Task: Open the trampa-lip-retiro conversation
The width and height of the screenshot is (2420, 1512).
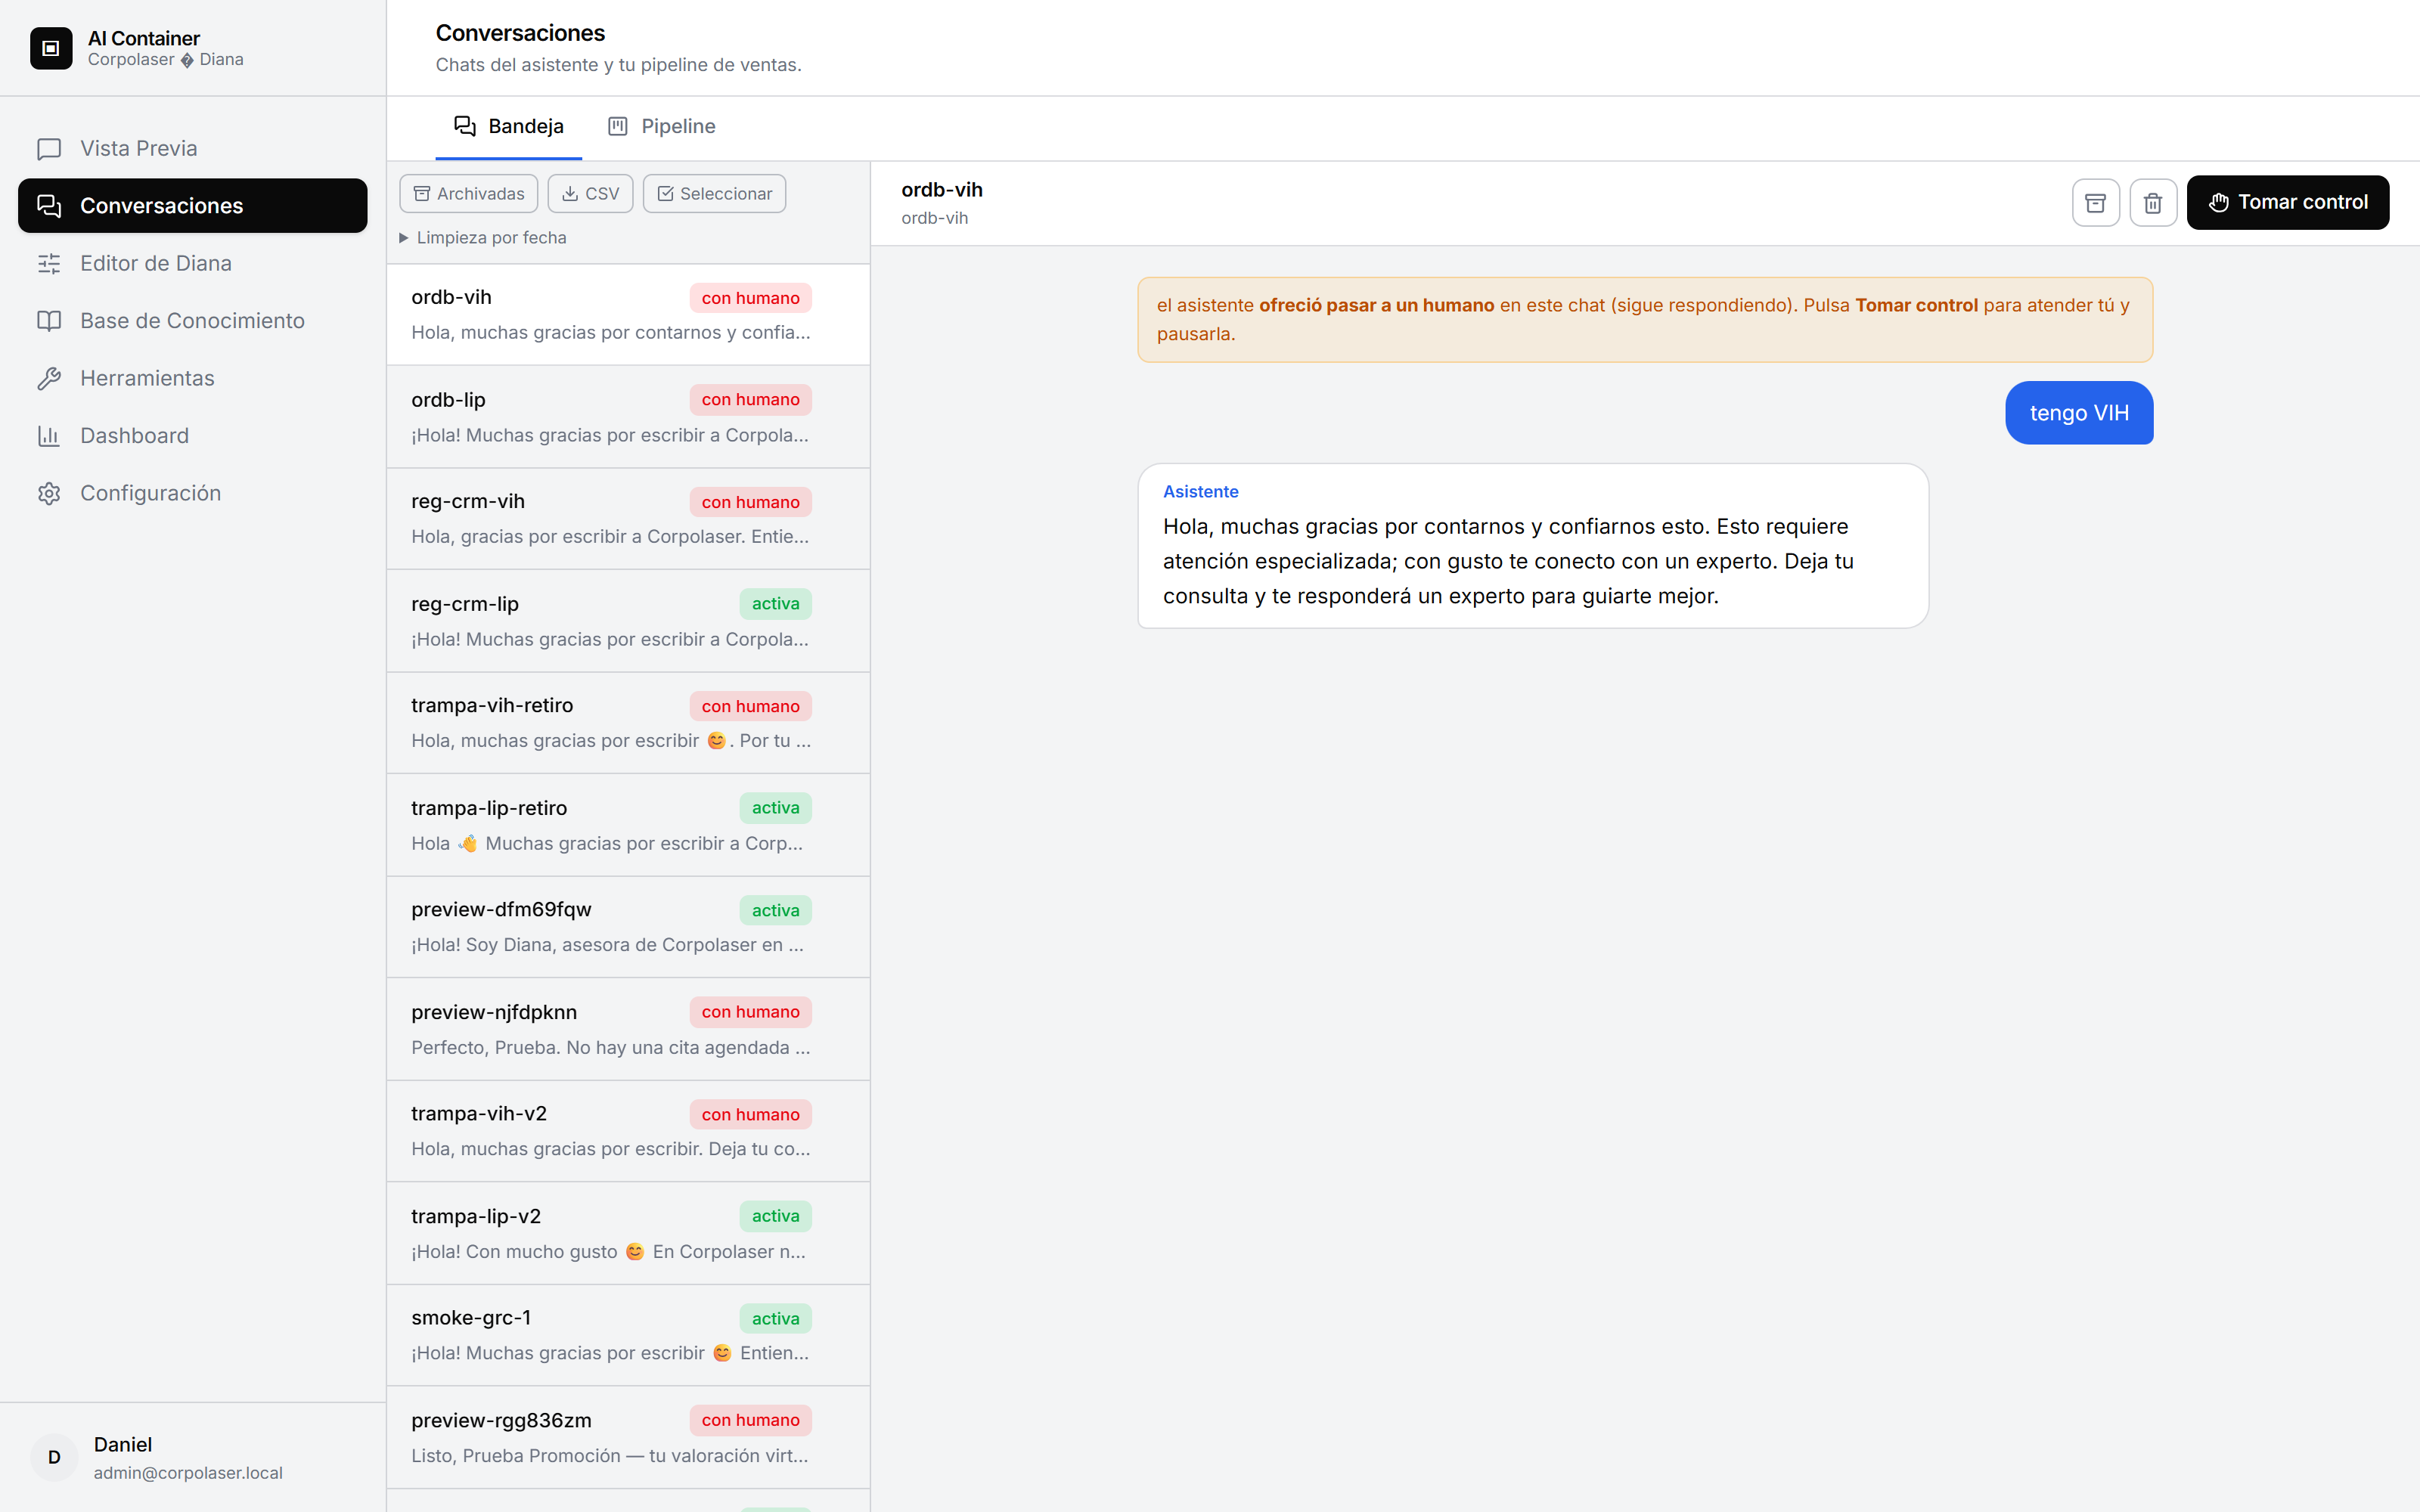Action: (x=628, y=825)
